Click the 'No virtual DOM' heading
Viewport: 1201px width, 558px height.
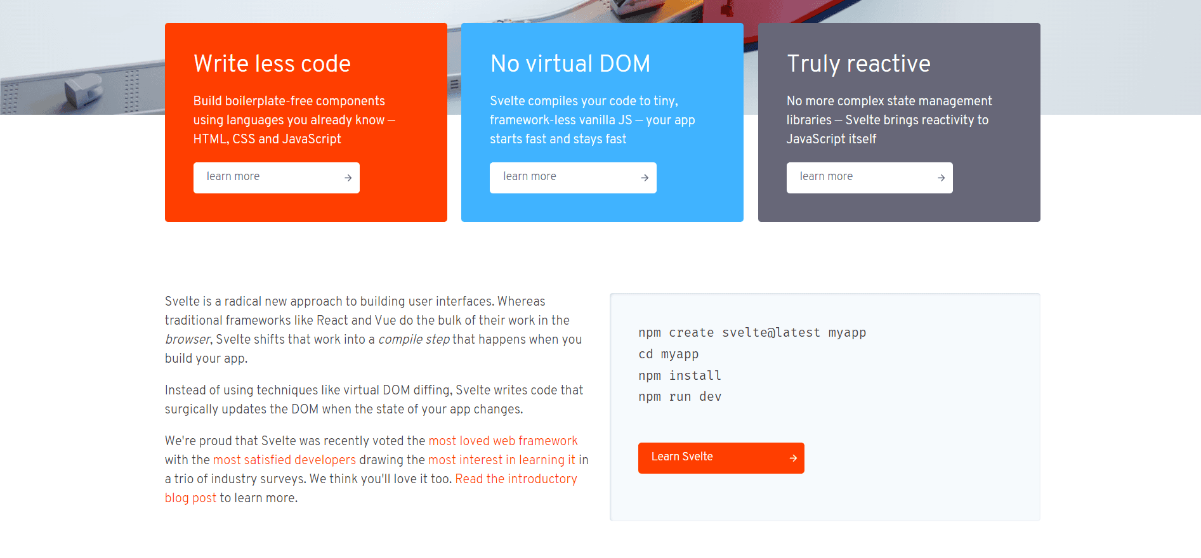(x=570, y=63)
